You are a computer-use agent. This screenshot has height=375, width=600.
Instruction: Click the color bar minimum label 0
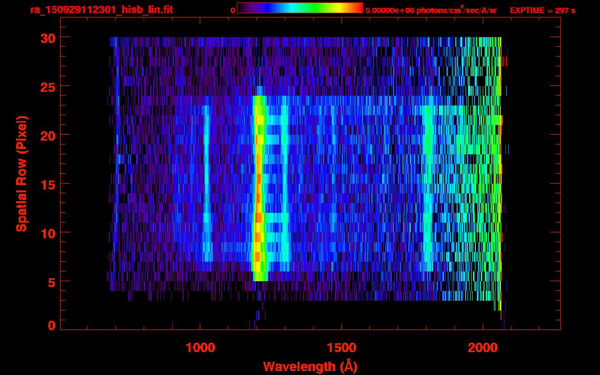233,10
